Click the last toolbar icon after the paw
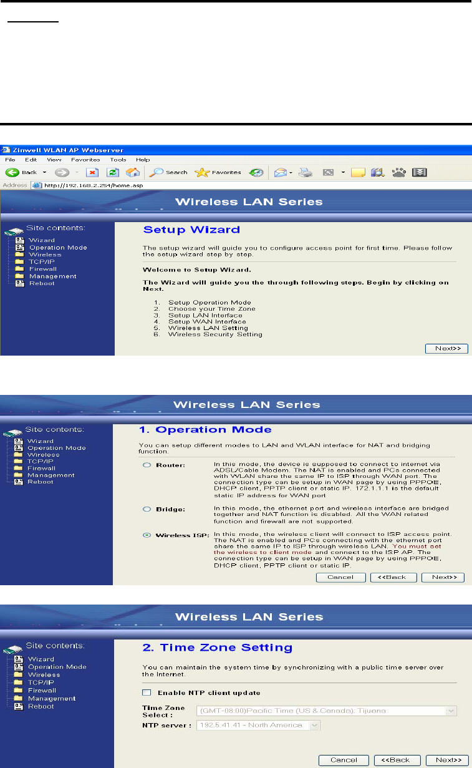The image size is (472, 768). 420,172
